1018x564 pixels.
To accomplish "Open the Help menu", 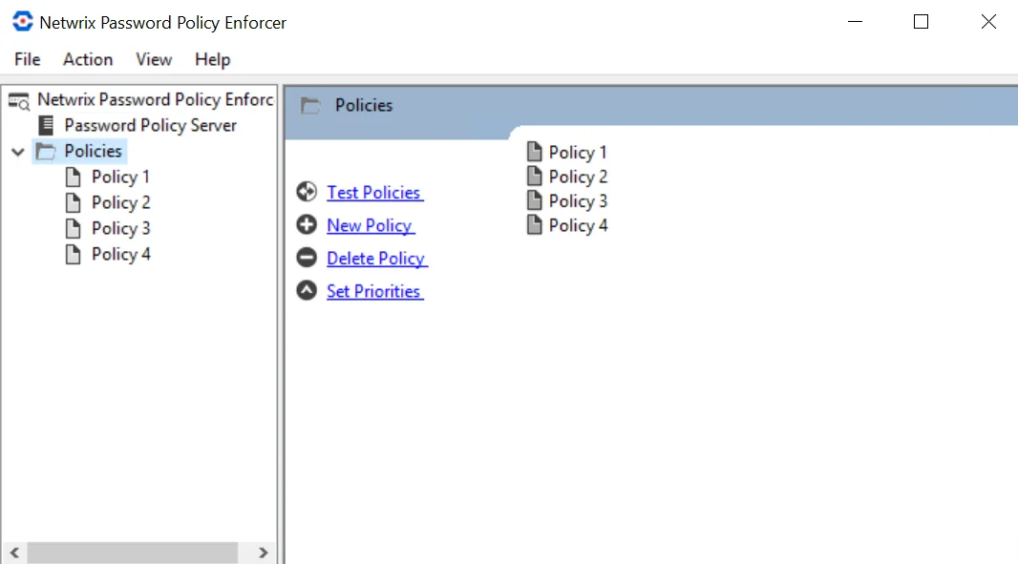I will 212,60.
